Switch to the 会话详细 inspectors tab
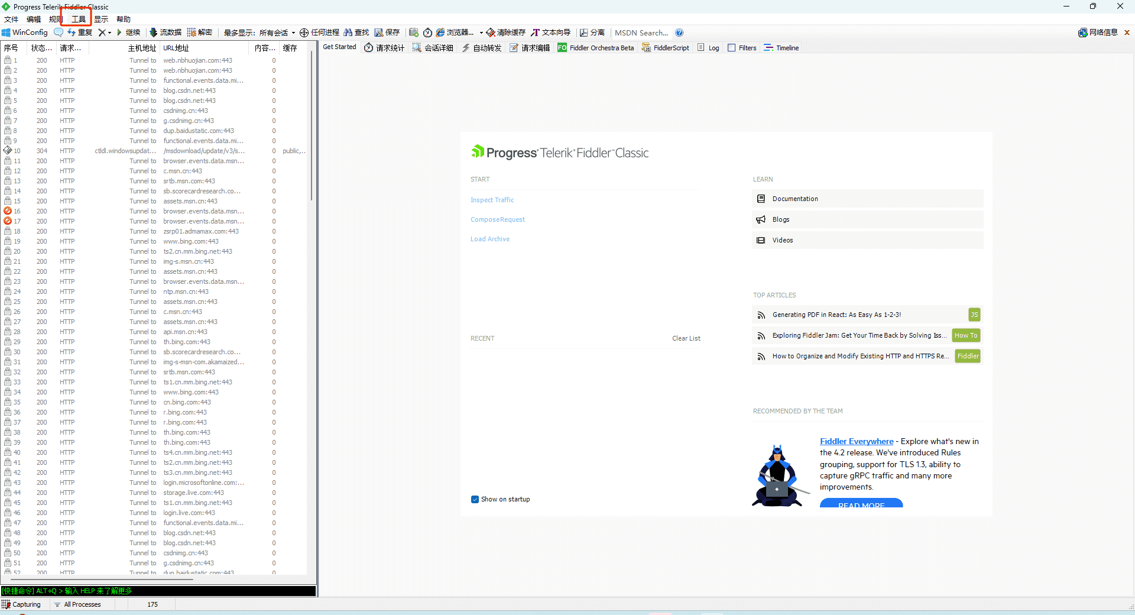Screen dimensions: 1135x615 point(433,48)
